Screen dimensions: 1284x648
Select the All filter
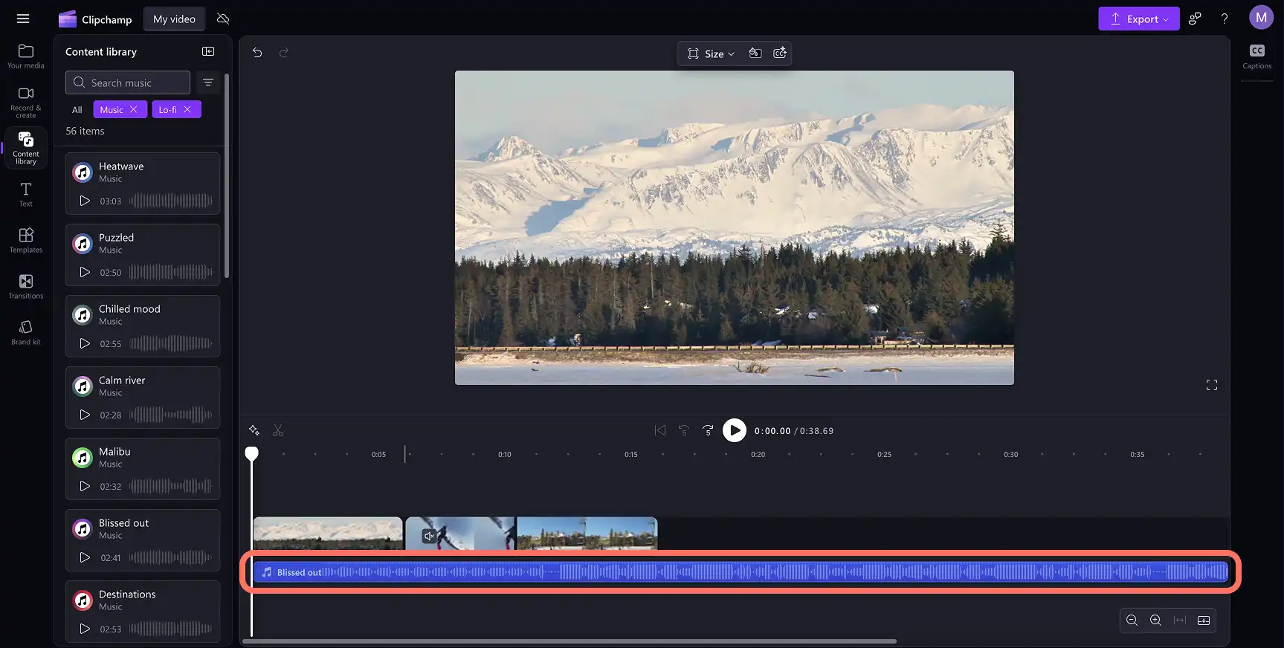pyautogui.click(x=77, y=109)
